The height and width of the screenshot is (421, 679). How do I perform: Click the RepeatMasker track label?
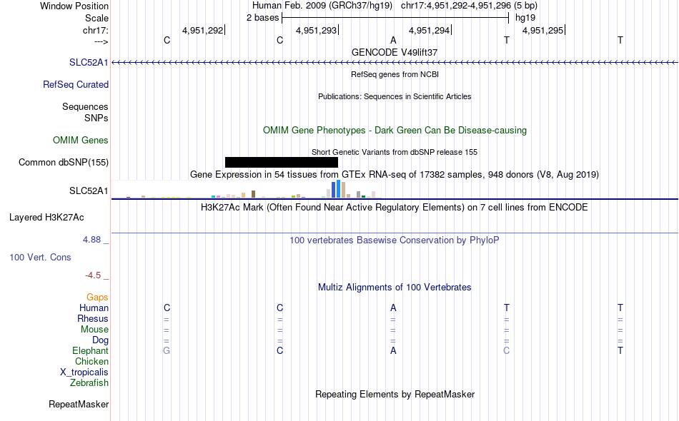click(x=79, y=405)
